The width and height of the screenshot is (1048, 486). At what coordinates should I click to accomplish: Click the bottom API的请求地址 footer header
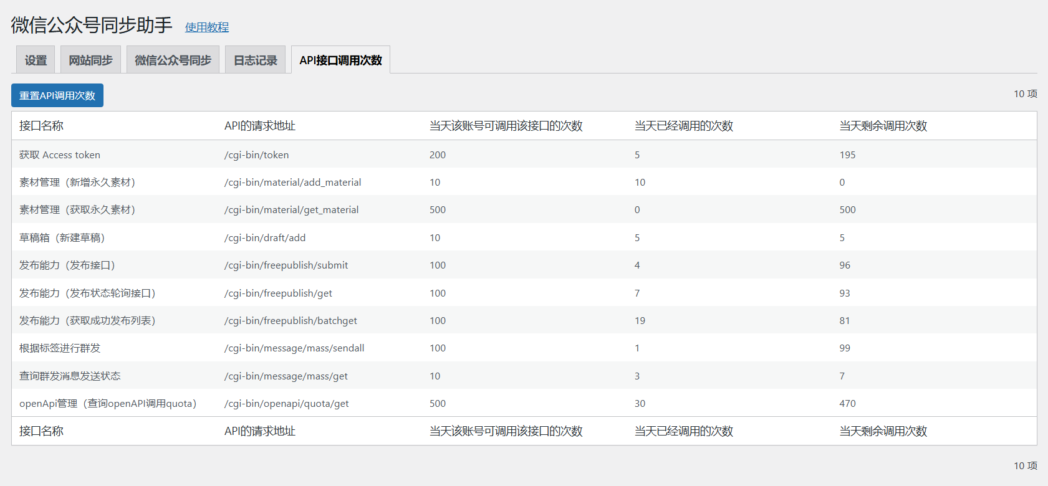pyautogui.click(x=260, y=431)
